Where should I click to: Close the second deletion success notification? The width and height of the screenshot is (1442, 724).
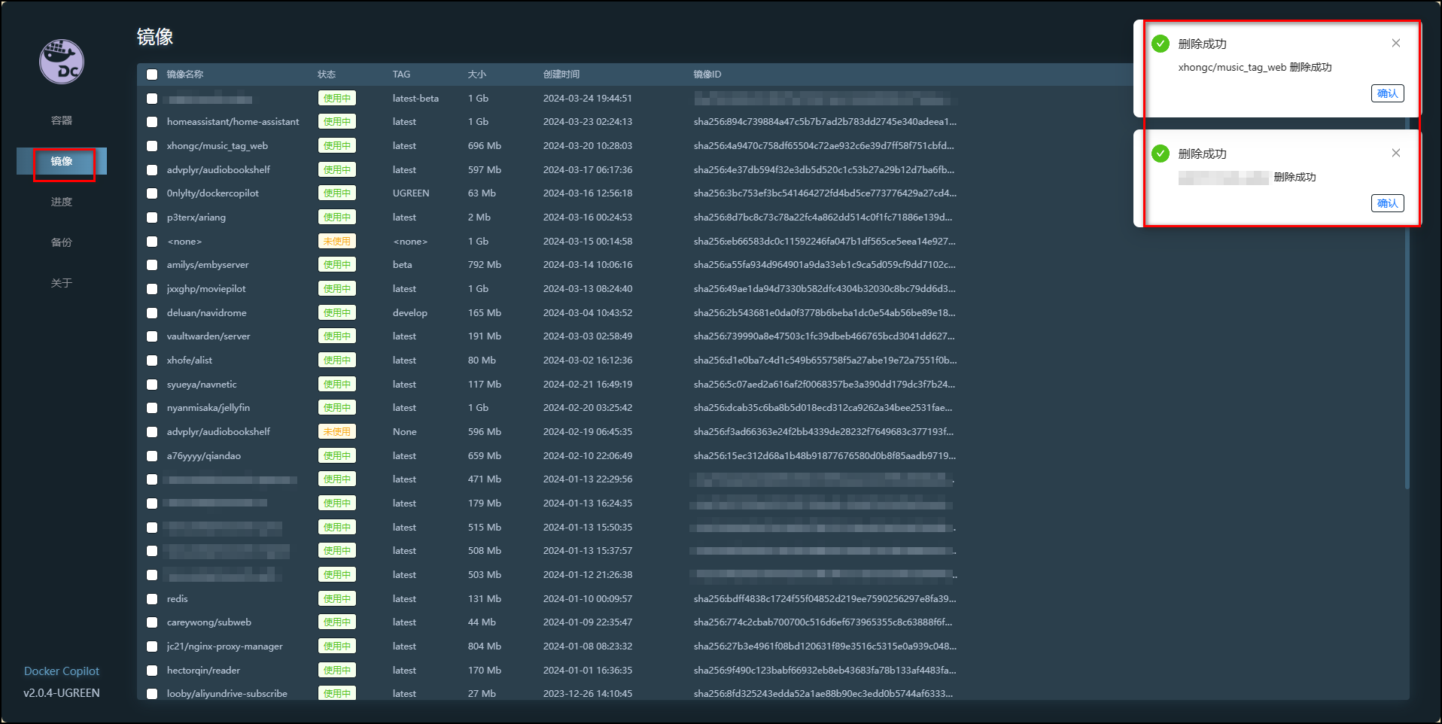coord(1395,154)
